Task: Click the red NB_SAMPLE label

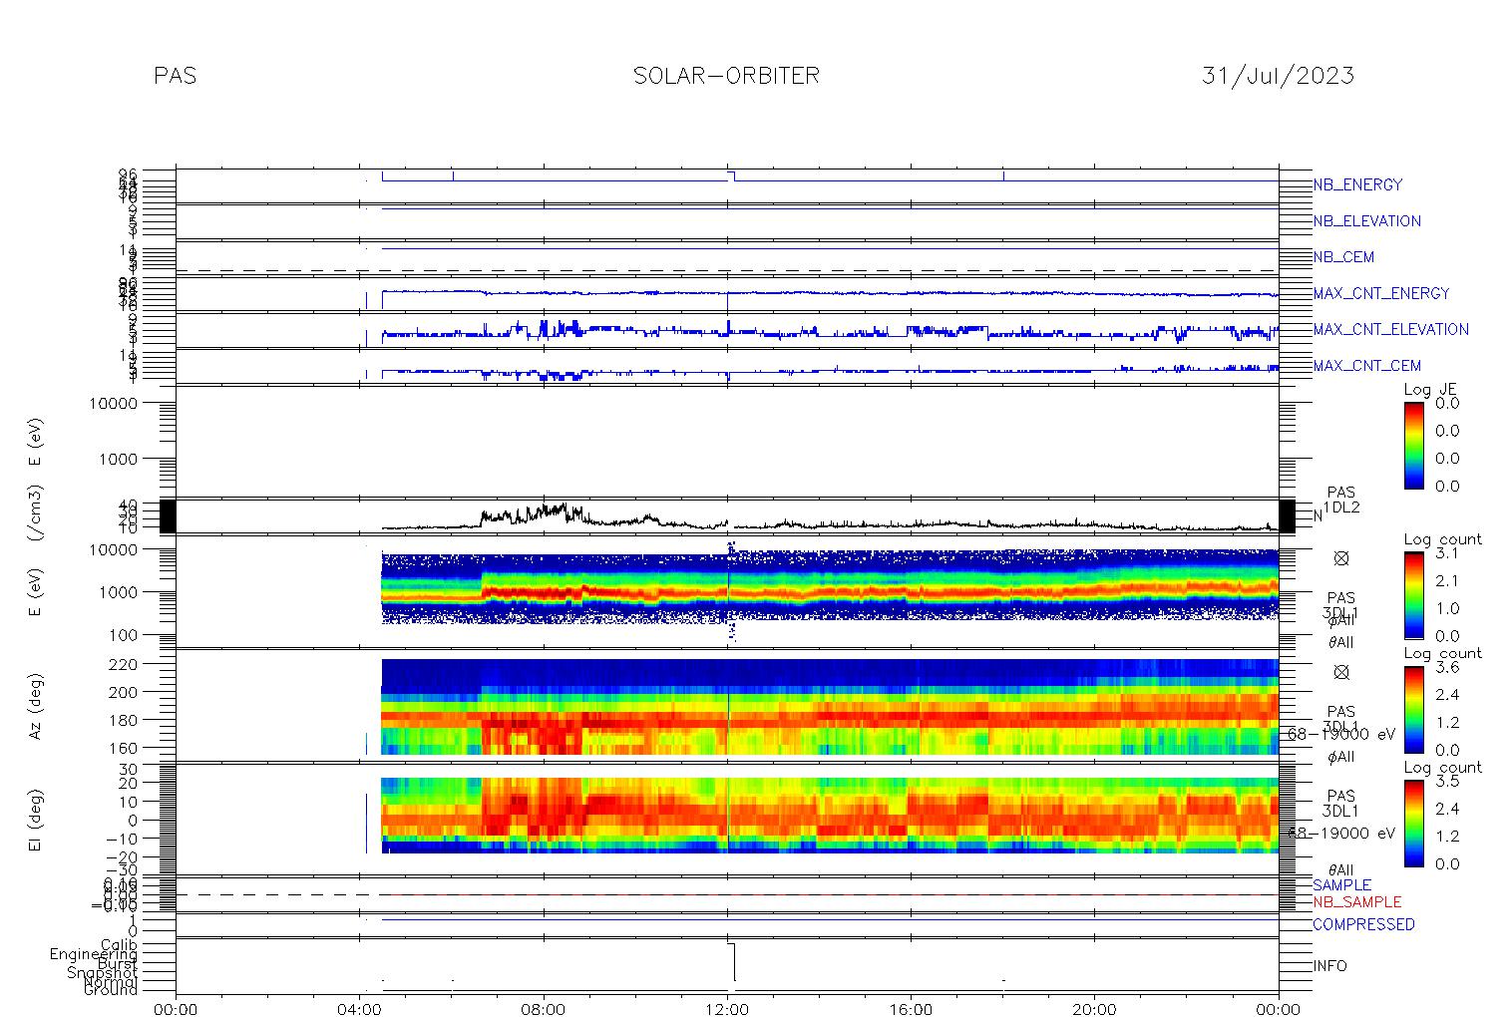Action: (1356, 902)
